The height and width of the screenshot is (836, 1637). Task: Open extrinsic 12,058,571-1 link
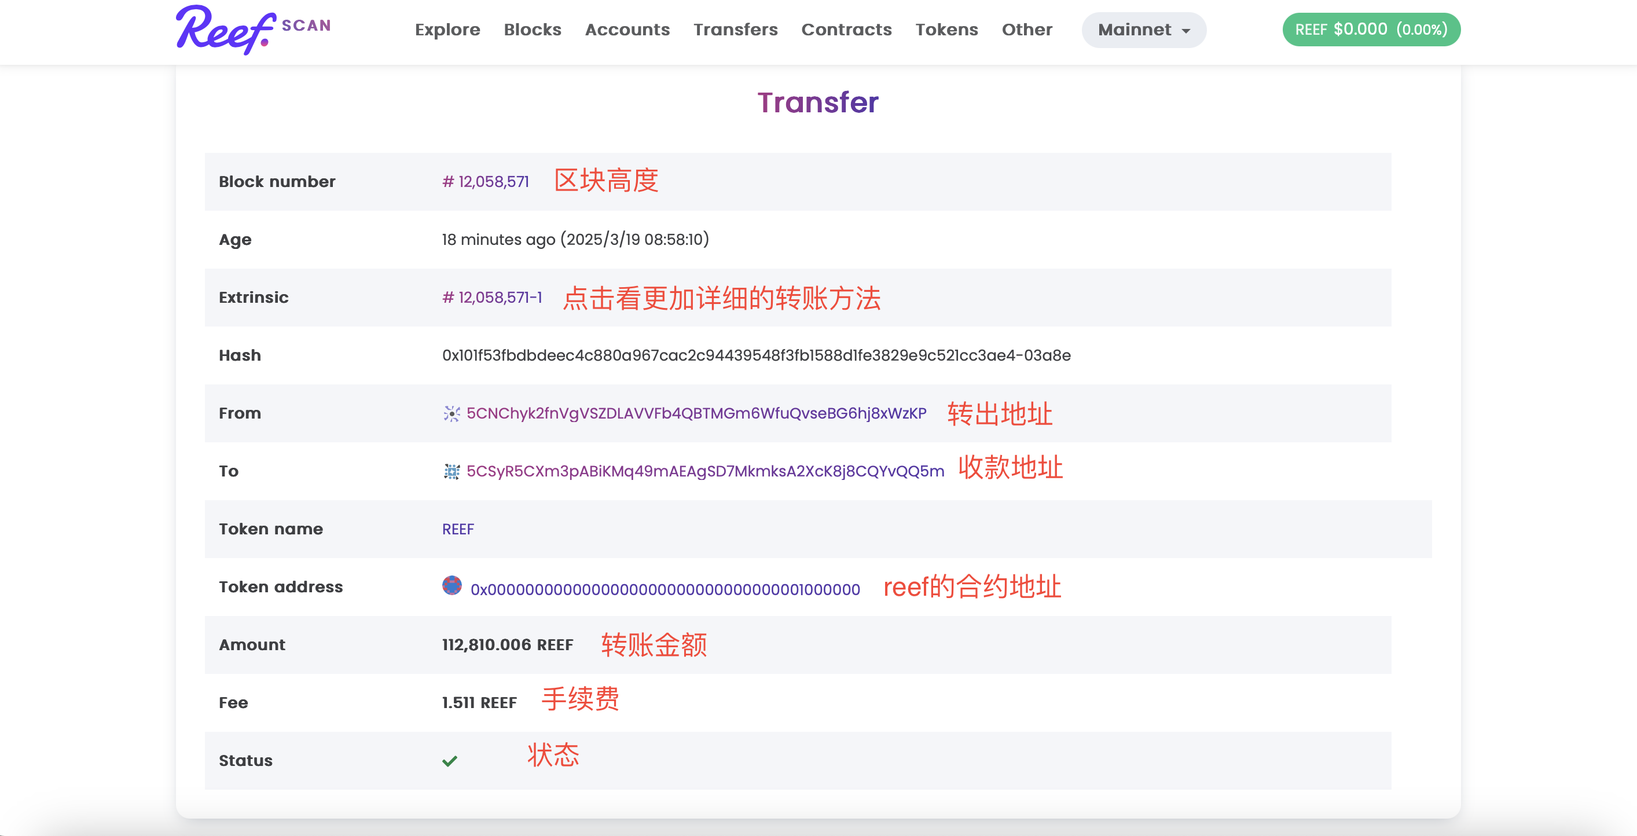(492, 298)
